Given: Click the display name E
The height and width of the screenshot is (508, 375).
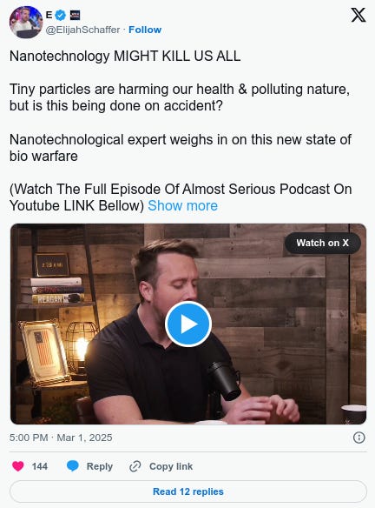Looking at the screenshot, I should coord(49,15).
